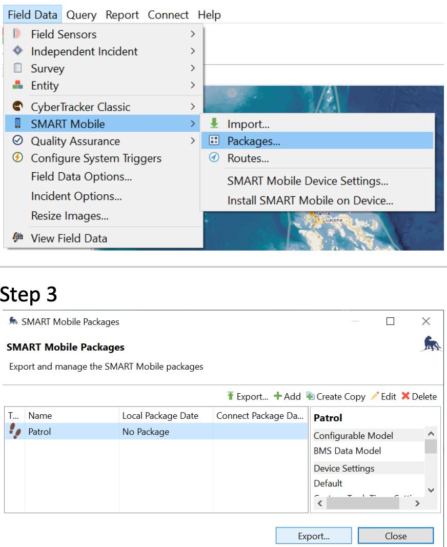Click the horizontal scrollbar right arrow

tap(417, 503)
